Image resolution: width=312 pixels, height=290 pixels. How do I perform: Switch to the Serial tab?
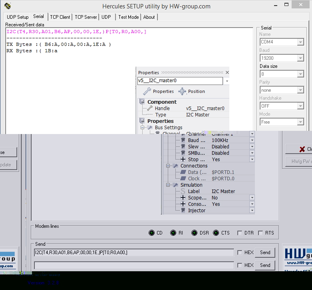point(38,16)
